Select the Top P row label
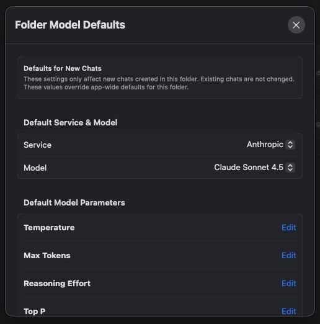 tap(35, 311)
